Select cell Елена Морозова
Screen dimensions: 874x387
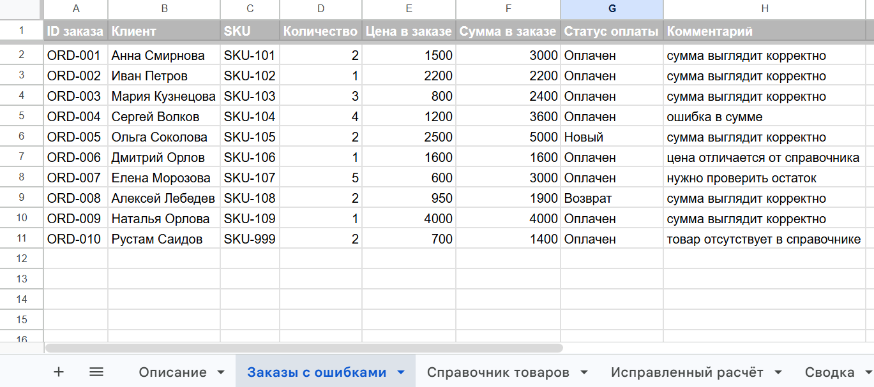[164, 178]
